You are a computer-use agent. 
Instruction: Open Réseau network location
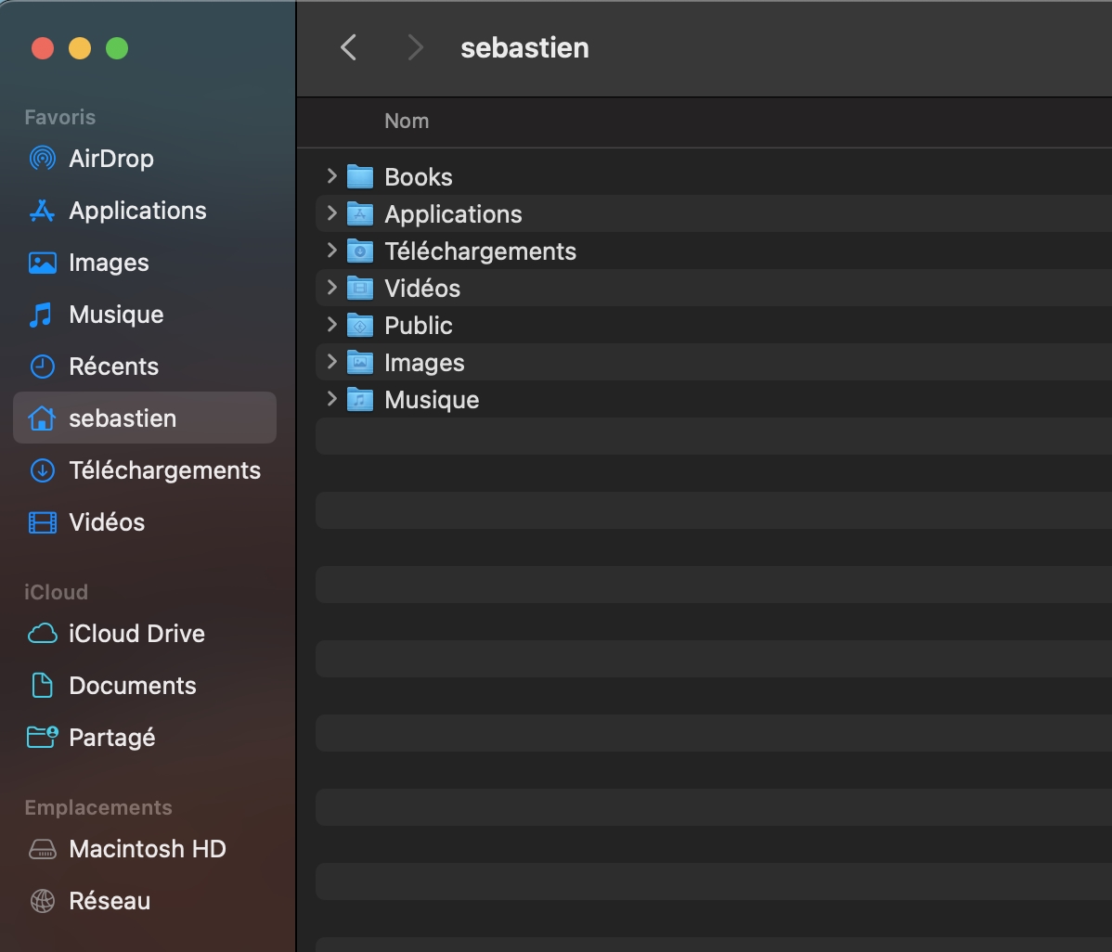click(109, 901)
